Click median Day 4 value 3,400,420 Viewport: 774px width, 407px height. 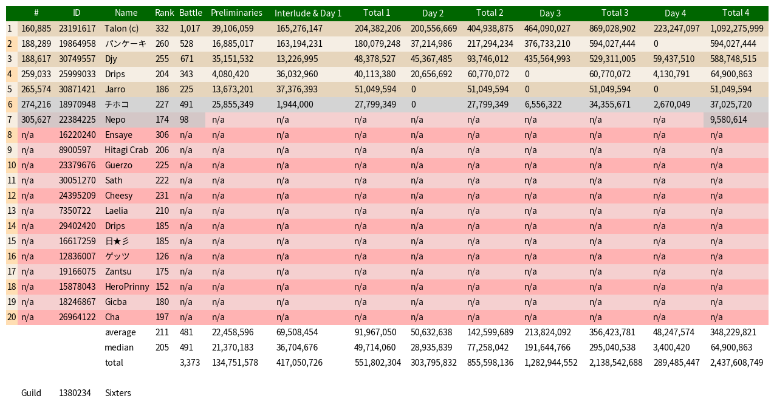[x=671, y=347]
